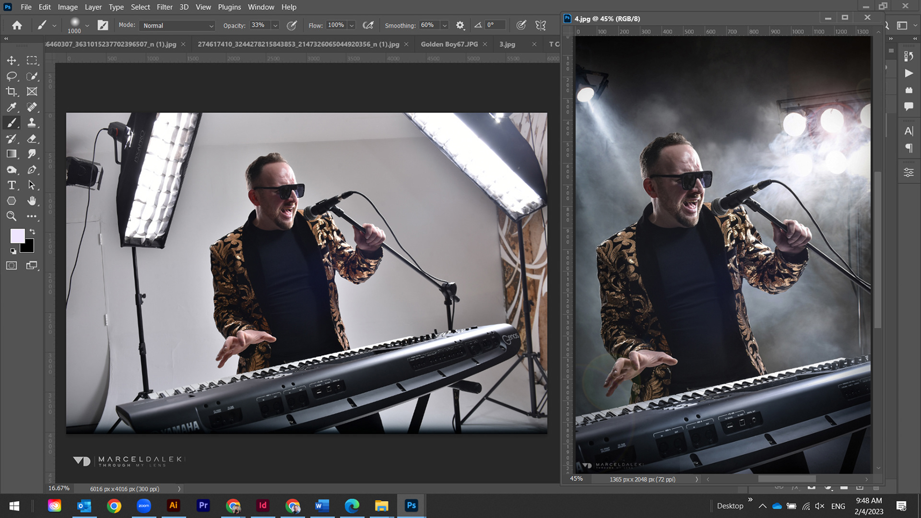Toggle pressure for opacity button

coord(292,25)
